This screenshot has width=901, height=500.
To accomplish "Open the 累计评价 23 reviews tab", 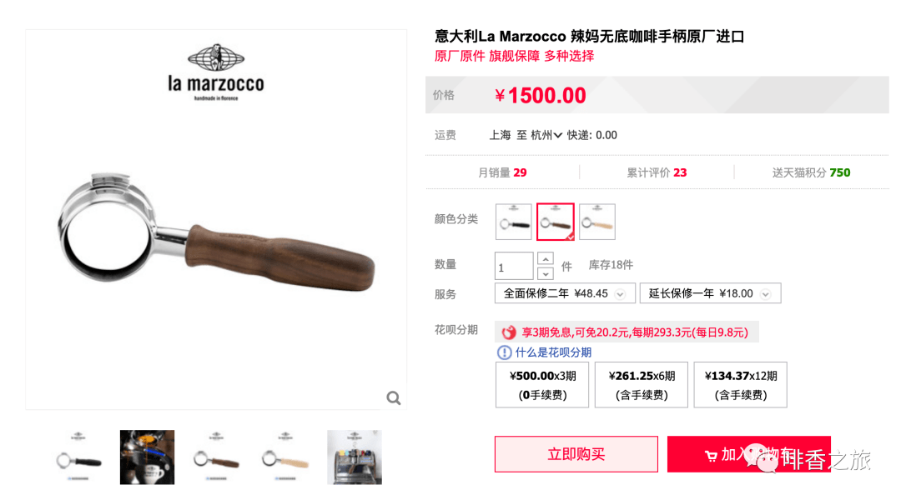I will (657, 172).
